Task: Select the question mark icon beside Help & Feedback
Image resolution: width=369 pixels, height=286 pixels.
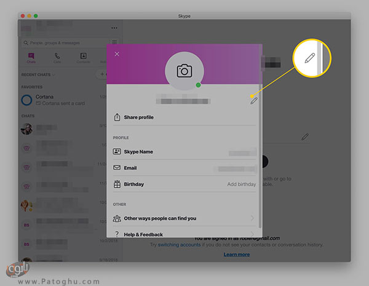Action: [117, 234]
